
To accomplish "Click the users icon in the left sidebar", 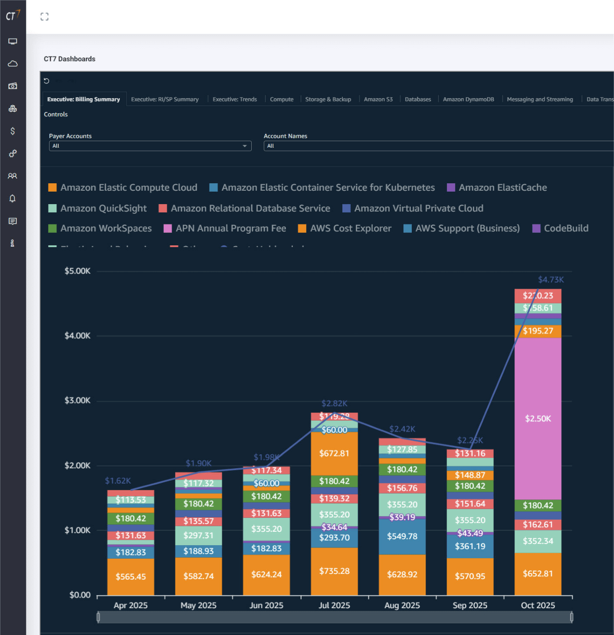I will pyautogui.click(x=12, y=176).
